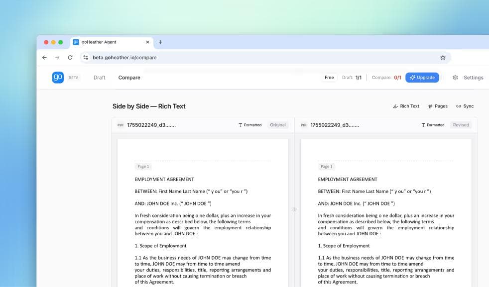The height and width of the screenshot is (287, 489).
Task: Click 'EMPLOYMENT AGREEMENT' title in Revised document
Action: [348, 180]
